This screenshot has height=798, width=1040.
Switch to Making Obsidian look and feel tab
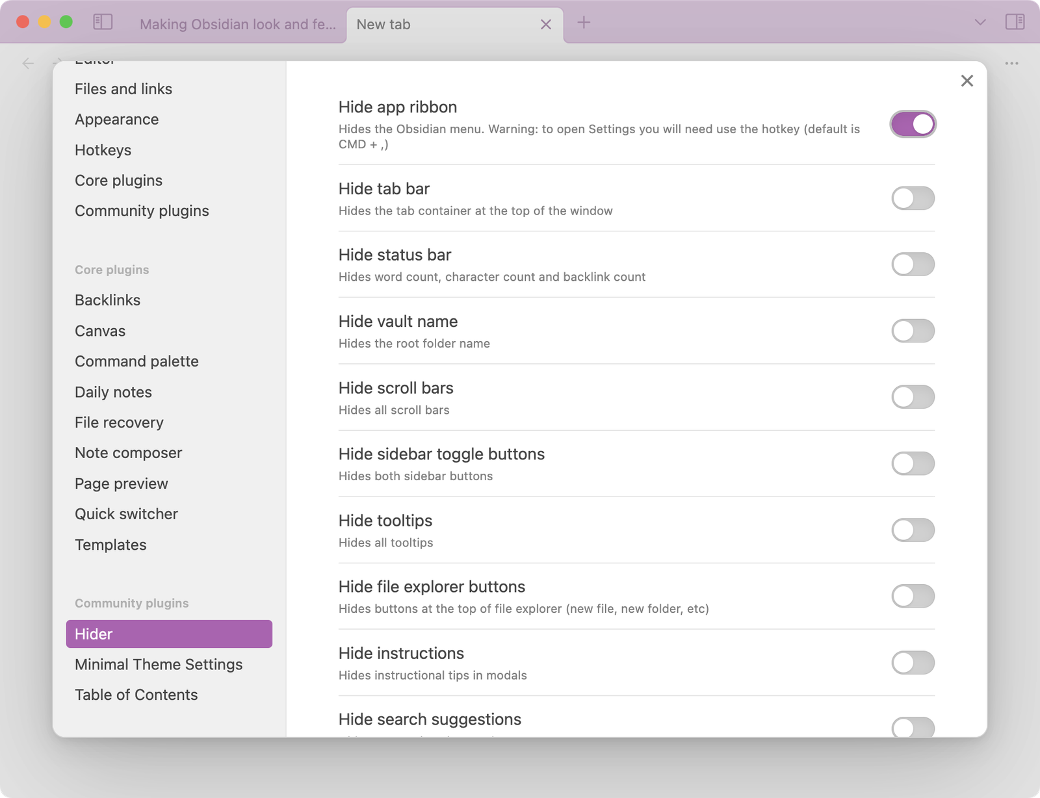pos(238,24)
